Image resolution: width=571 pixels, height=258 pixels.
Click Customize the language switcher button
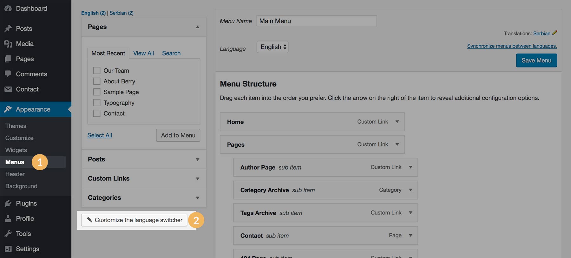coord(134,220)
